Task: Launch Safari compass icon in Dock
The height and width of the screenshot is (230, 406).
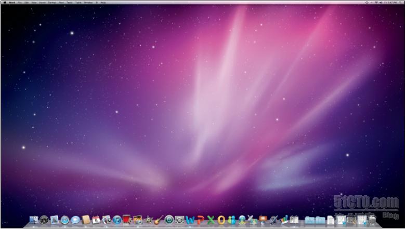Action: tap(65, 220)
